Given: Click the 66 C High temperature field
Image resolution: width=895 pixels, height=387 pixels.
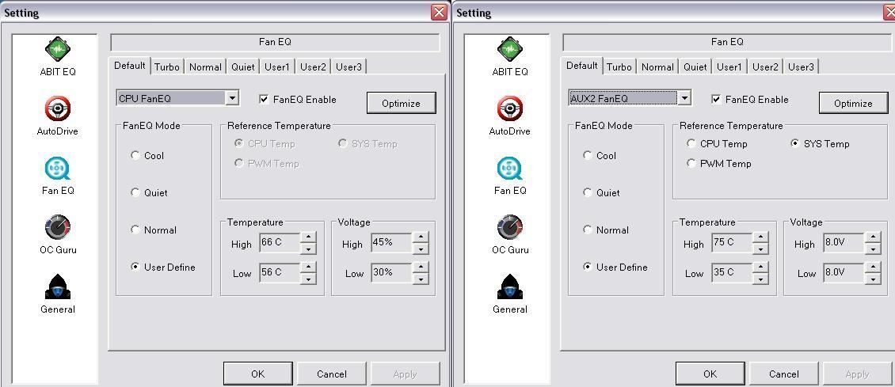Looking at the screenshot, I should click(x=279, y=243).
